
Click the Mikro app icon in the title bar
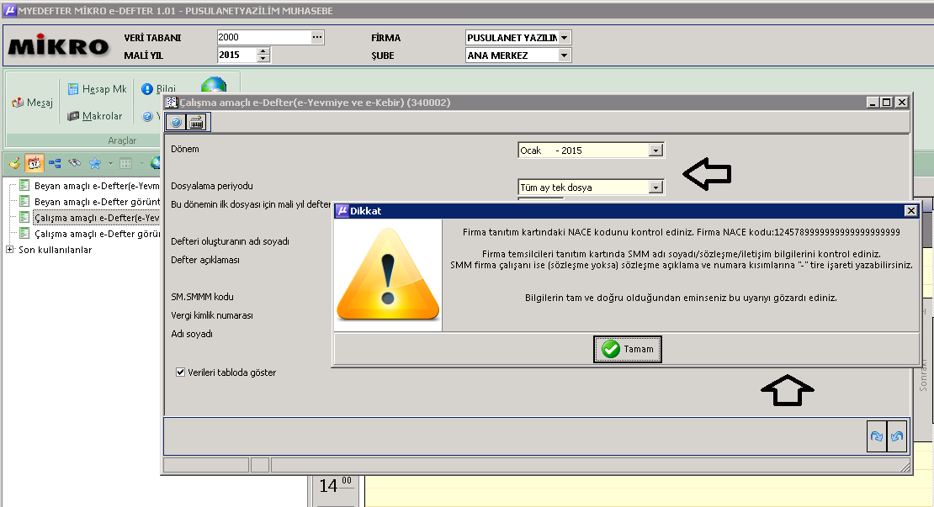9,10
